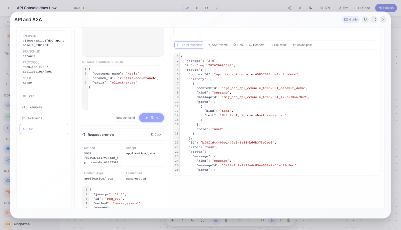Click the Accept application/json cell

pyautogui.click(x=144, y=155)
